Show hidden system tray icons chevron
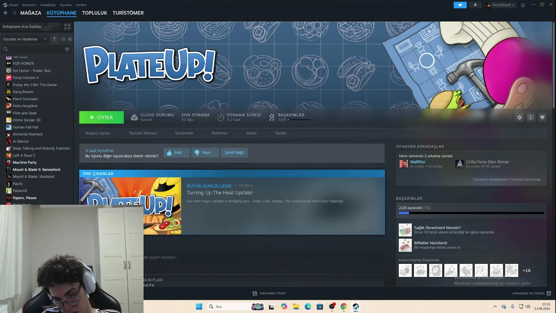The image size is (556, 313). pos(495,306)
